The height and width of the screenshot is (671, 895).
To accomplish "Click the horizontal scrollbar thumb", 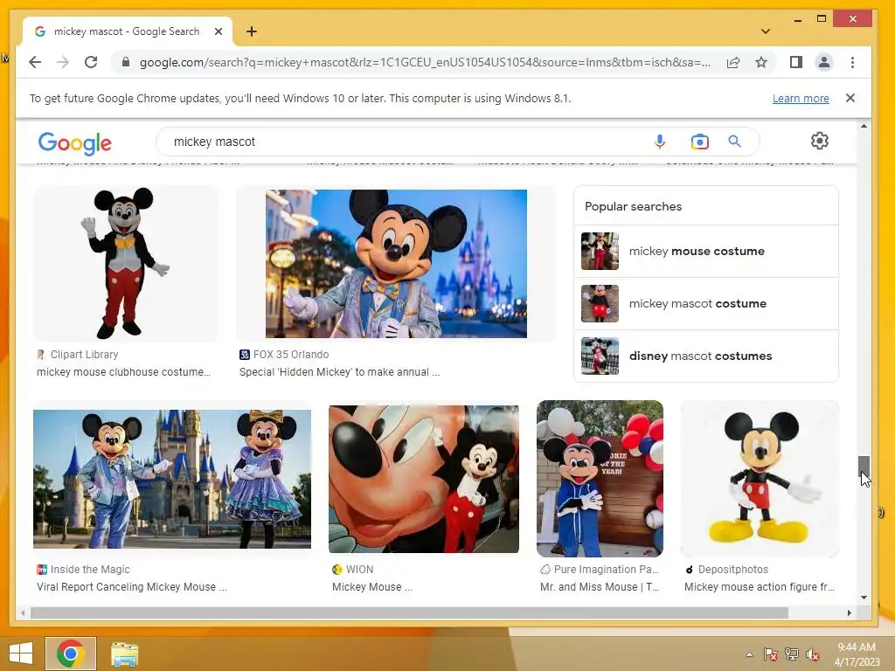I will click(409, 612).
